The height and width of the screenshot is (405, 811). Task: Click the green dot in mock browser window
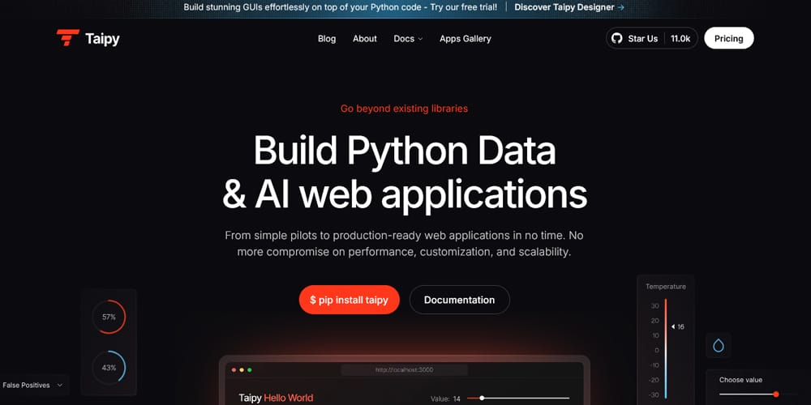pos(249,369)
